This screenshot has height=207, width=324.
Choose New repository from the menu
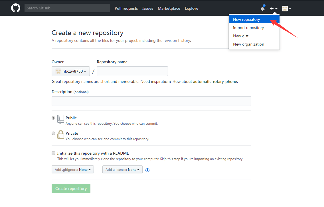pyautogui.click(x=254, y=19)
